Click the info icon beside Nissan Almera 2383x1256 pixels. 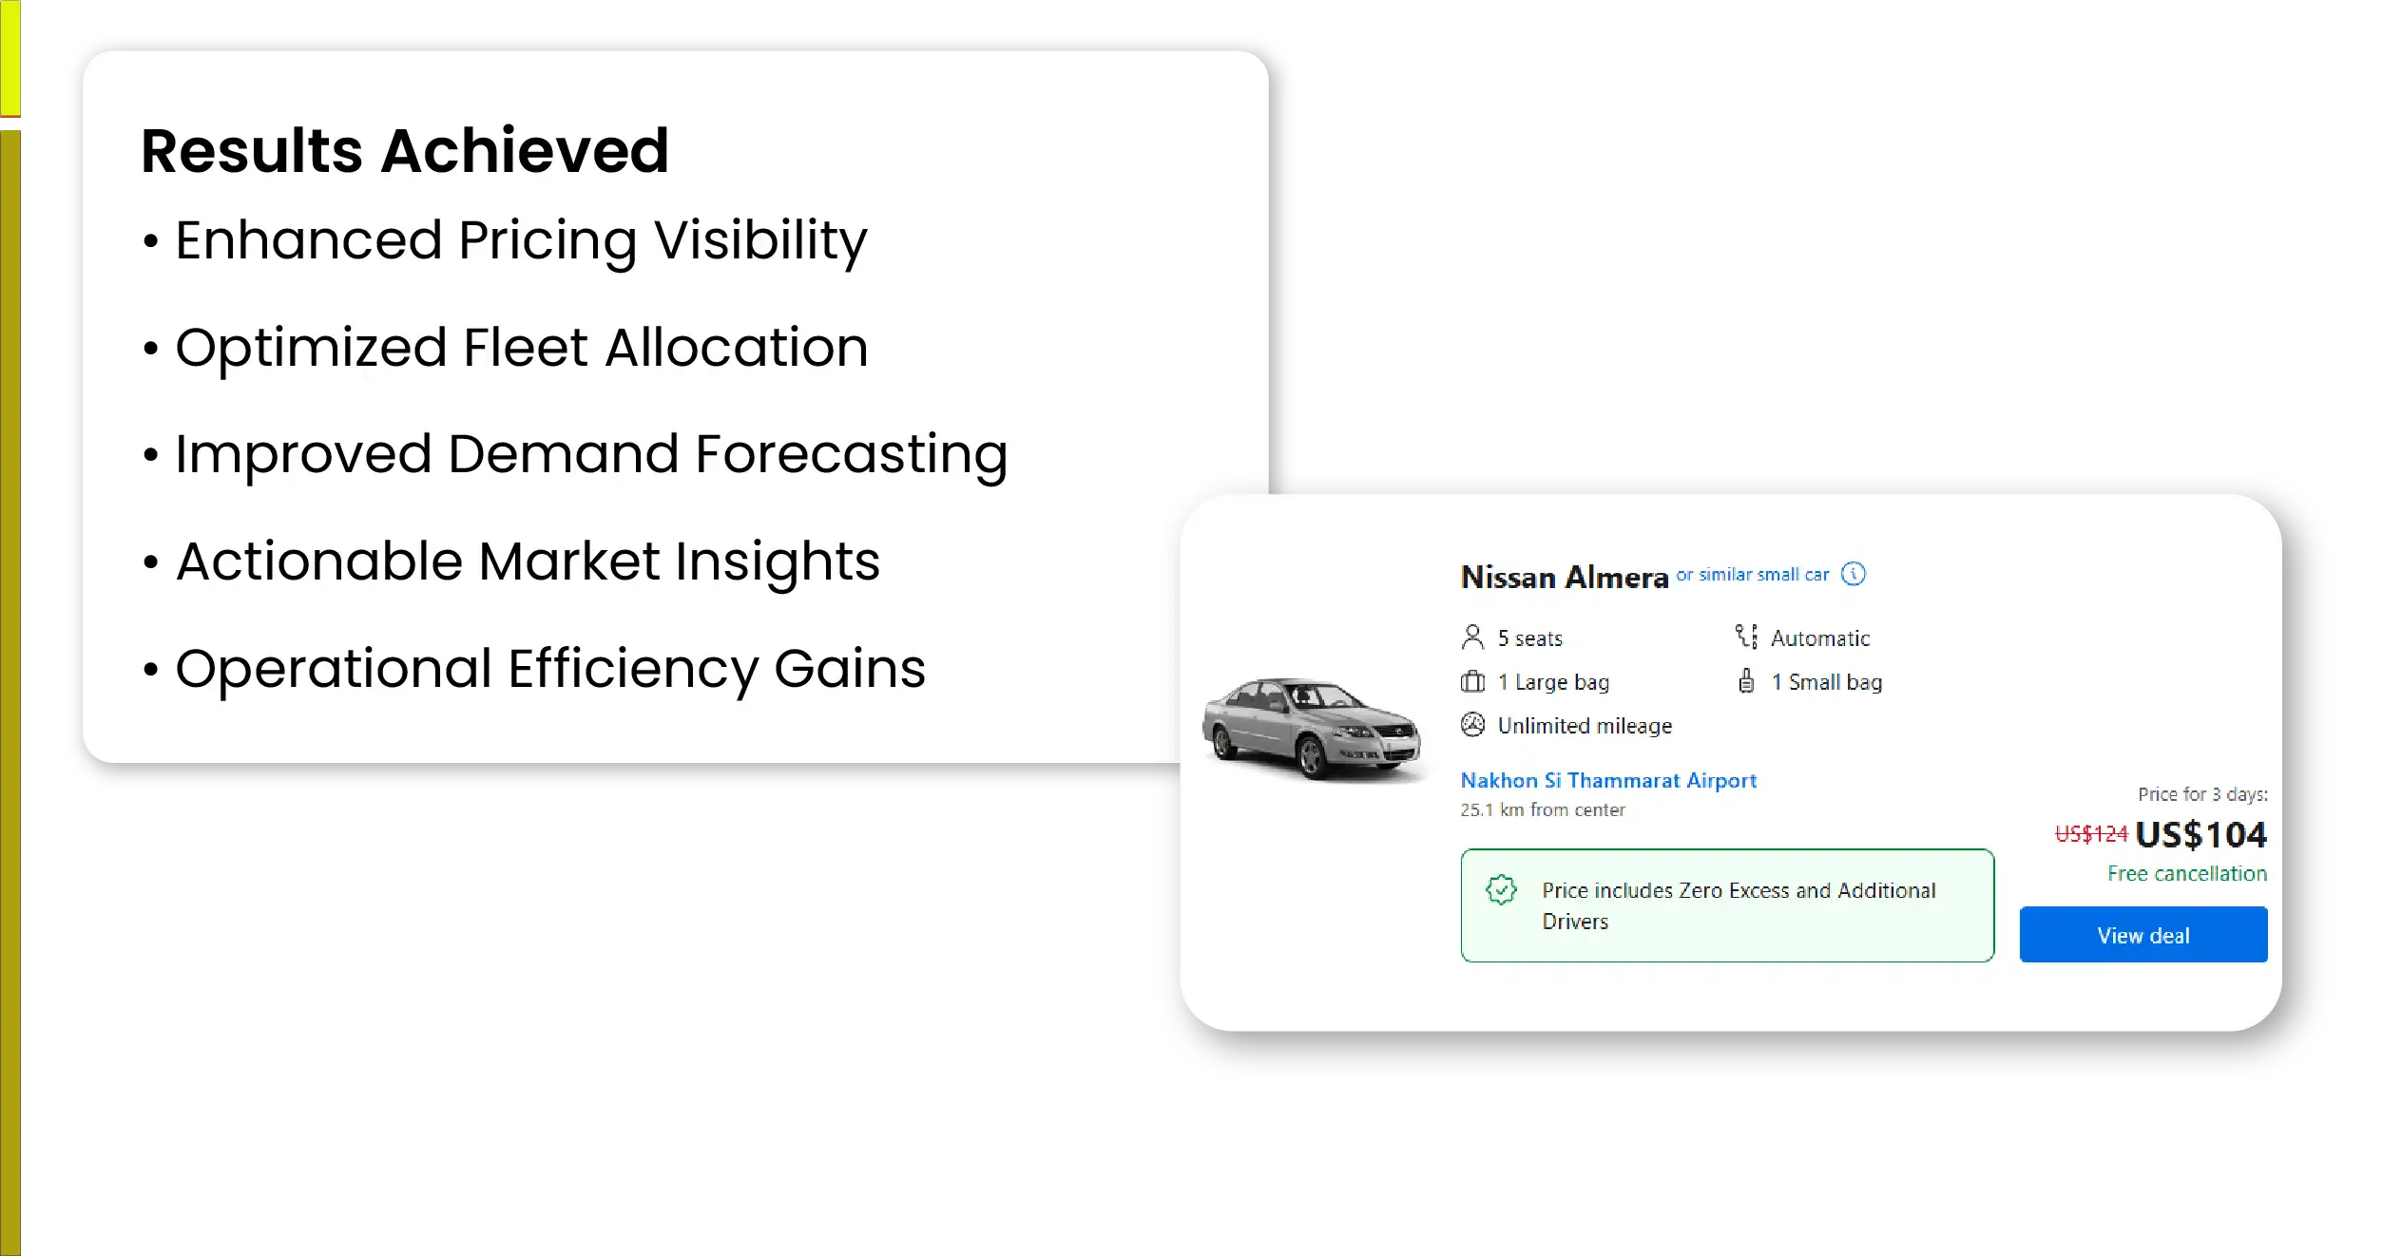(1853, 574)
